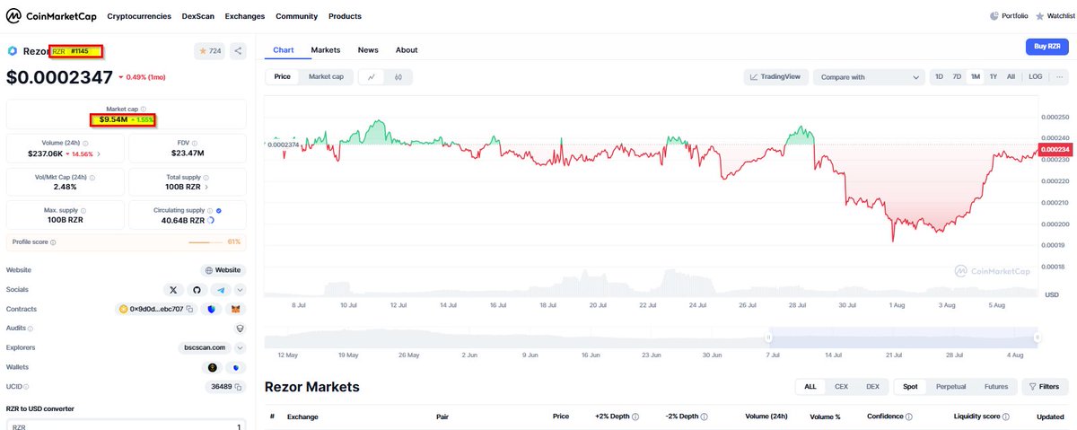Open chart more options (...) menu
Viewport: 1077px width, 430px height.
1059,77
